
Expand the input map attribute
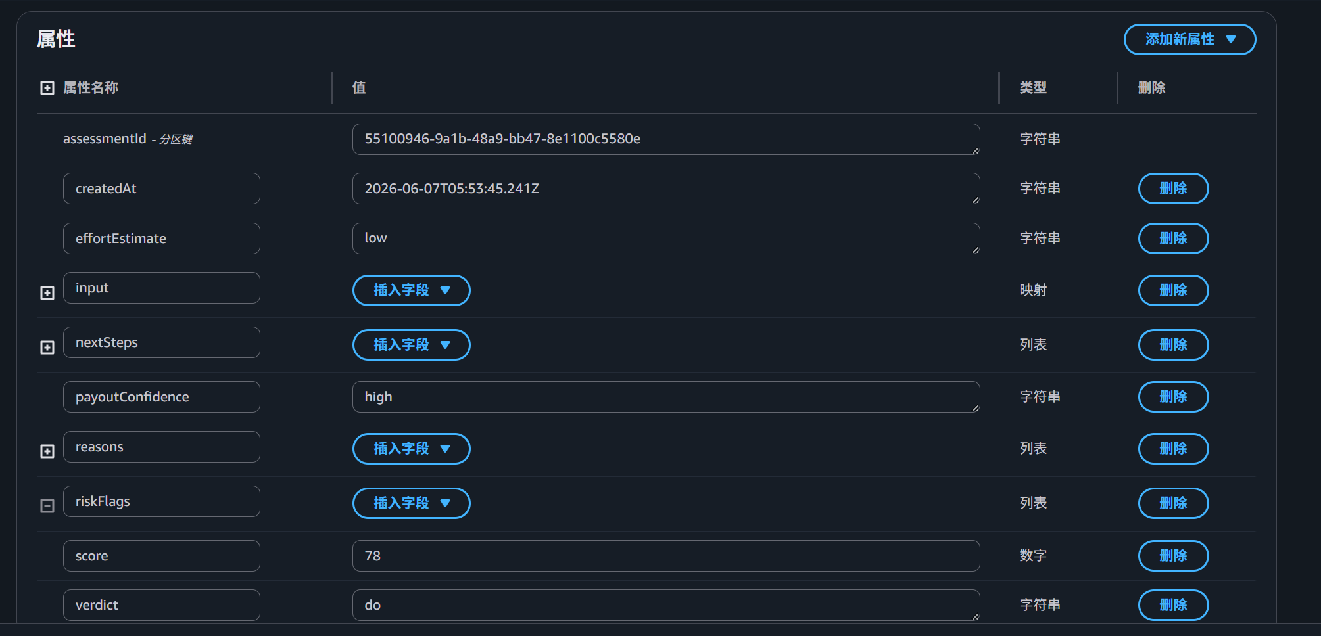click(47, 293)
